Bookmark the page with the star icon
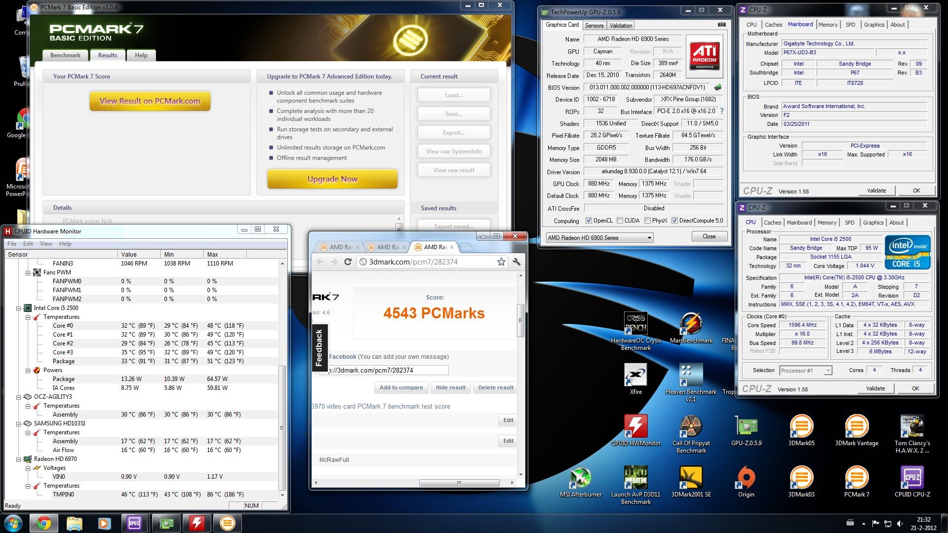948x533 pixels. coord(501,262)
